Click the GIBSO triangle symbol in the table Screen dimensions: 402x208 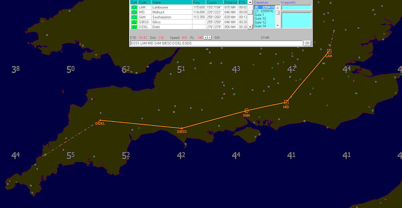(134, 22)
